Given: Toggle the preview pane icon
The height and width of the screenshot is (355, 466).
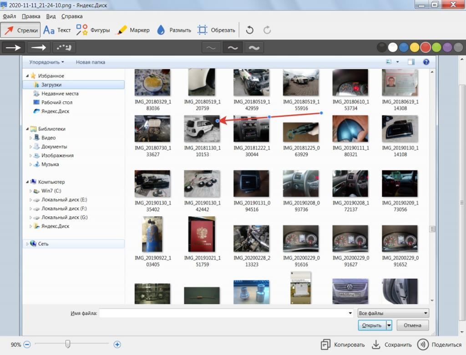Looking at the screenshot, I should (x=411, y=62).
